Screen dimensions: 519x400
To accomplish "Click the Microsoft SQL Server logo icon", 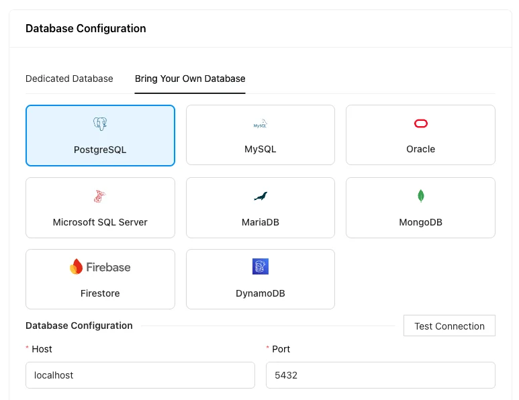I will 100,196.
